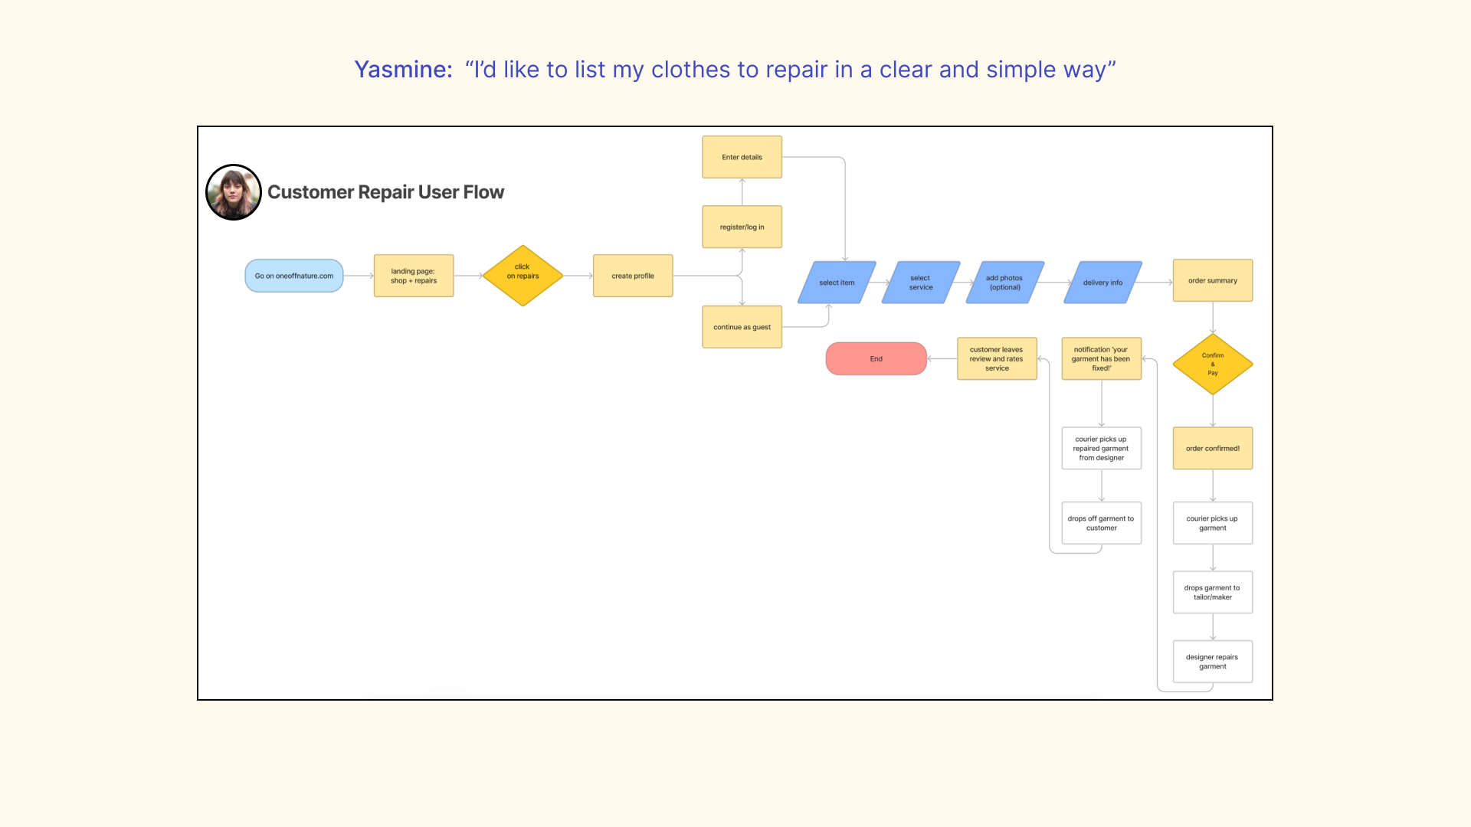Select the 'Confirm & Pay' diamond
The height and width of the screenshot is (827, 1471).
[1212, 364]
